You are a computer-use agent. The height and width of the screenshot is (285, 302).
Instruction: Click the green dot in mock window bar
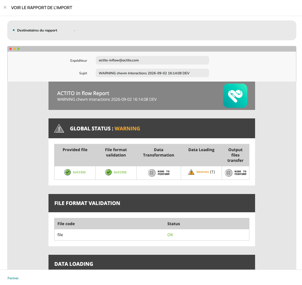[x=19, y=49]
